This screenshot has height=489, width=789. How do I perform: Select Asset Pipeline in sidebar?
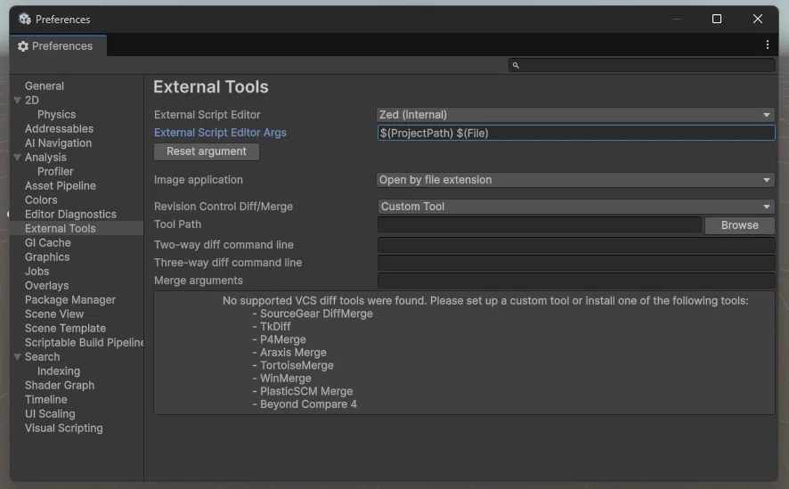click(x=61, y=185)
